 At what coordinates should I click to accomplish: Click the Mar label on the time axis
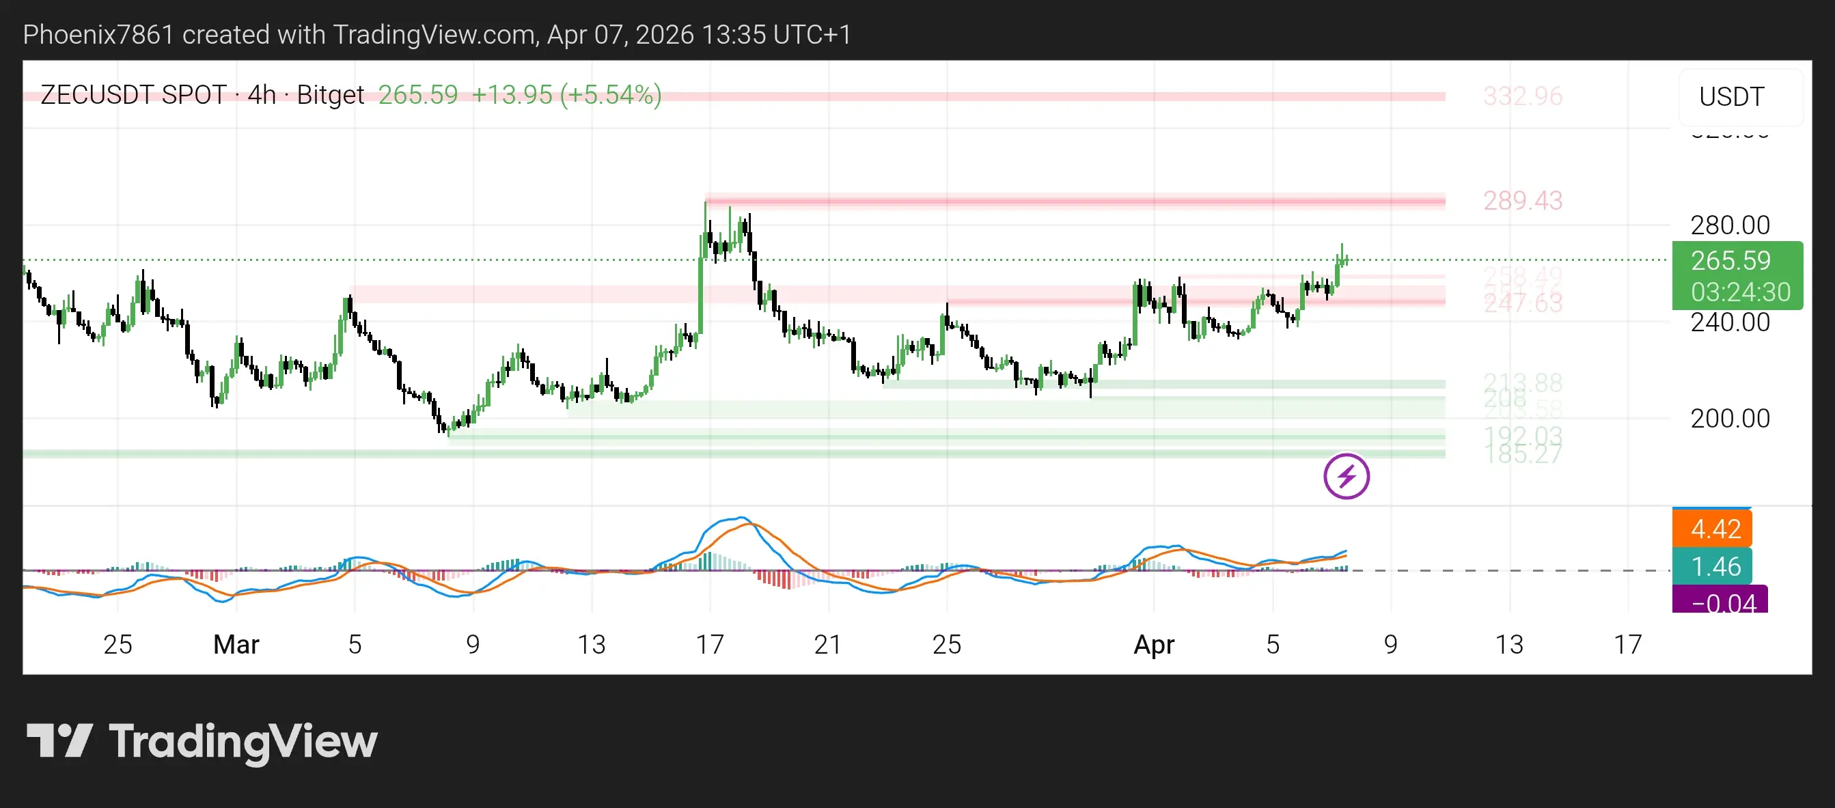click(x=236, y=644)
